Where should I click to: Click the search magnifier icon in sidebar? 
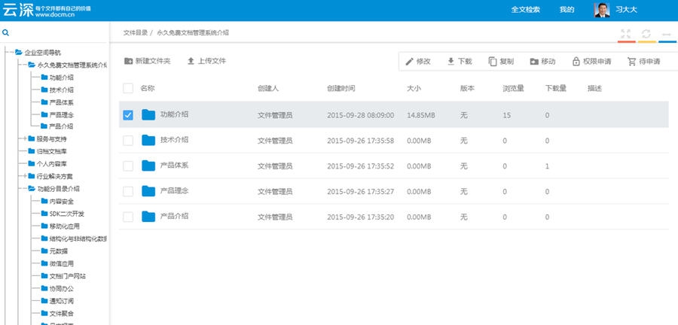[5, 33]
